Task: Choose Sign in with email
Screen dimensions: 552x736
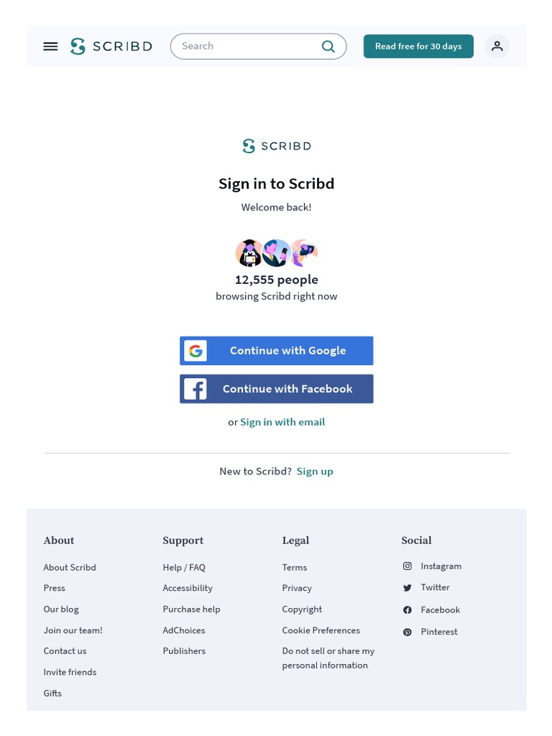Action: point(282,422)
